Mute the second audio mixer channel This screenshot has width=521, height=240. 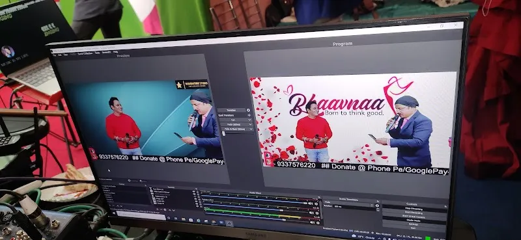click(x=311, y=213)
